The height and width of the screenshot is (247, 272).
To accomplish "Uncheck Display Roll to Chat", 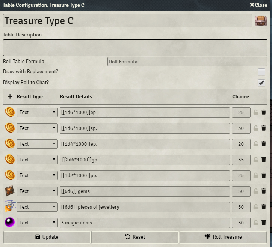I will pyautogui.click(x=261, y=83).
